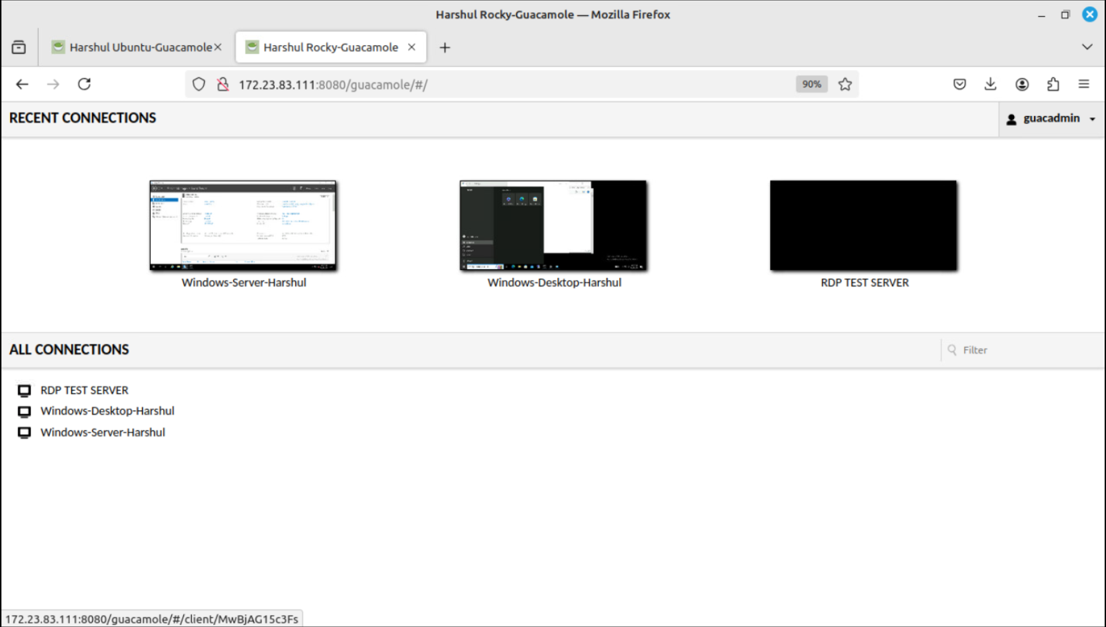
Task: Click the RDP TEST SERVER caption under thumbnail
Action: [x=865, y=283]
